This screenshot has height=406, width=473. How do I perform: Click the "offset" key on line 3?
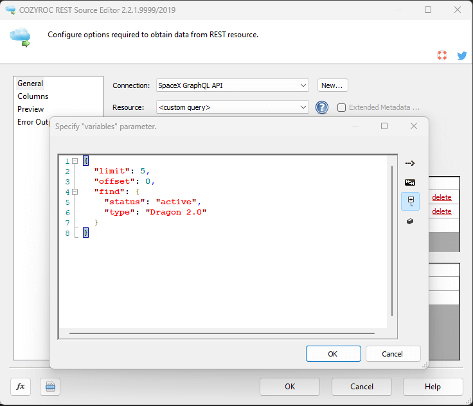click(x=114, y=181)
